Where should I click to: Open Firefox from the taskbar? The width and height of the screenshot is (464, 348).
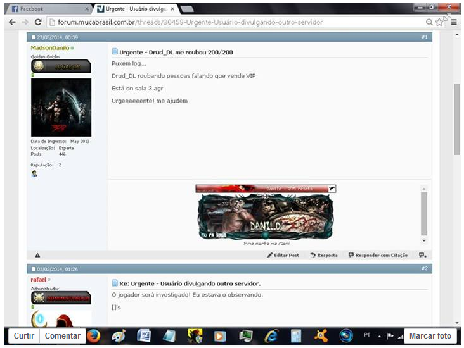point(94,336)
